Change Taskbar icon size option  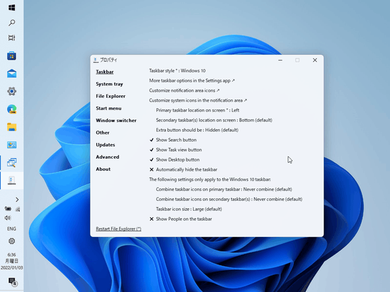(x=189, y=209)
